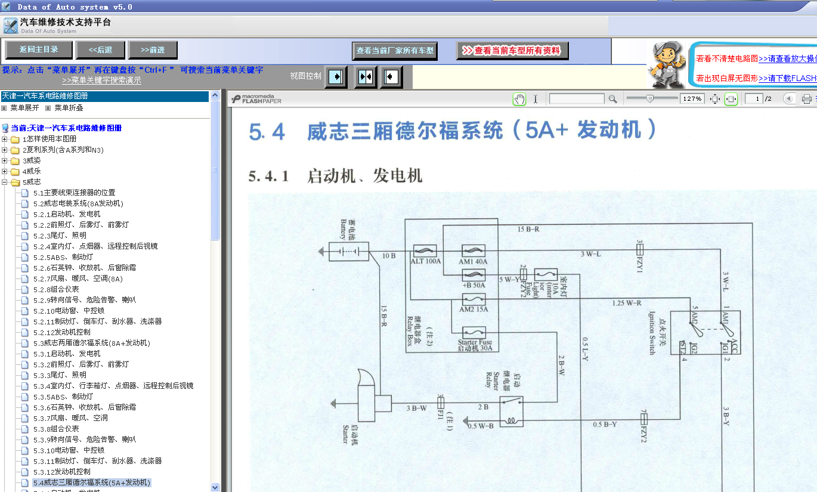Click 菜单展开 to expand all menus
Viewport: 817px width, 492px height.
pos(24,108)
